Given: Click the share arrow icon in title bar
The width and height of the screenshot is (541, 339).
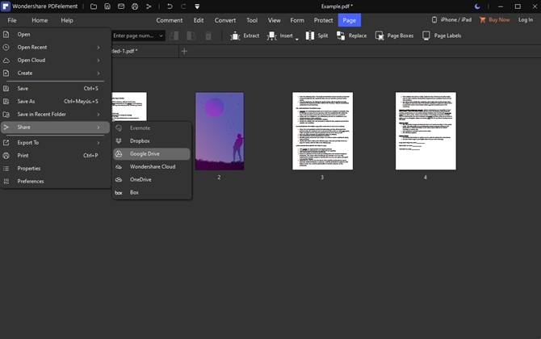Looking at the screenshot, I should tap(149, 6).
